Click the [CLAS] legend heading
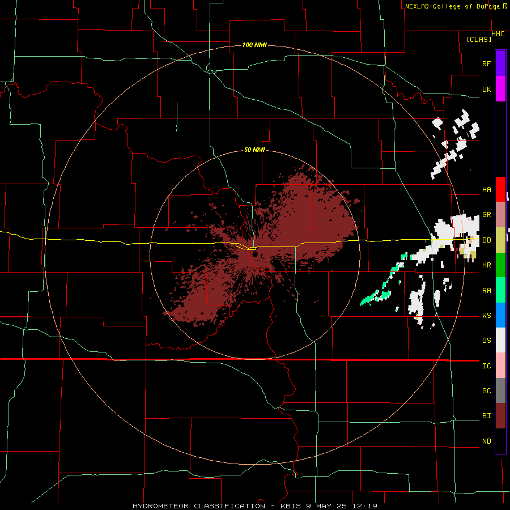 coord(479,39)
